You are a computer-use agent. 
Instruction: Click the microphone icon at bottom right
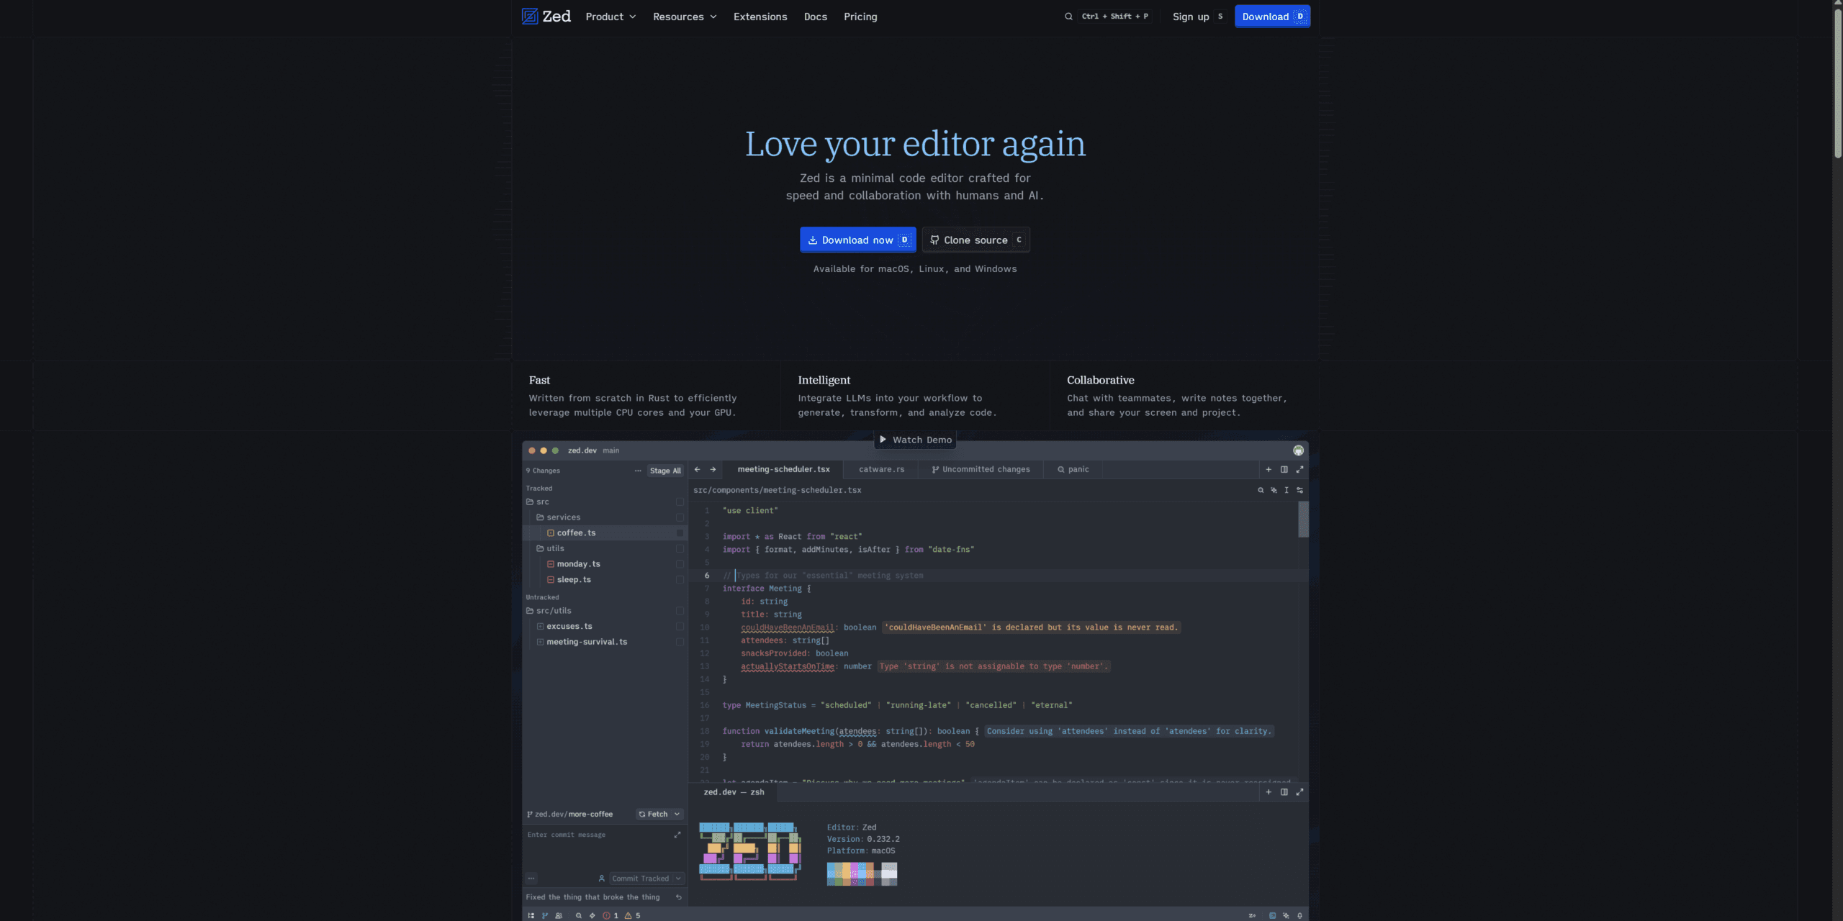[1300, 915]
